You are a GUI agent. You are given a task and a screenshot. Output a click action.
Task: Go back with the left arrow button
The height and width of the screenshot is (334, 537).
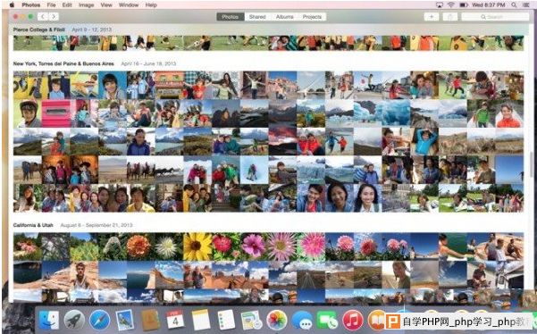pyautogui.click(x=43, y=16)
